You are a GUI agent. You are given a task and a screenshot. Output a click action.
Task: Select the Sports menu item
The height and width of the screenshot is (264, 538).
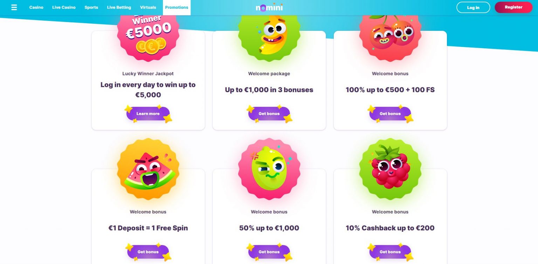[x=91, y=7]
